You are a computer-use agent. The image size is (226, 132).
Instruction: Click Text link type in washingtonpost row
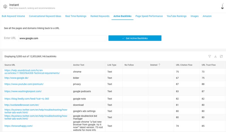click(x=110, y=91)
